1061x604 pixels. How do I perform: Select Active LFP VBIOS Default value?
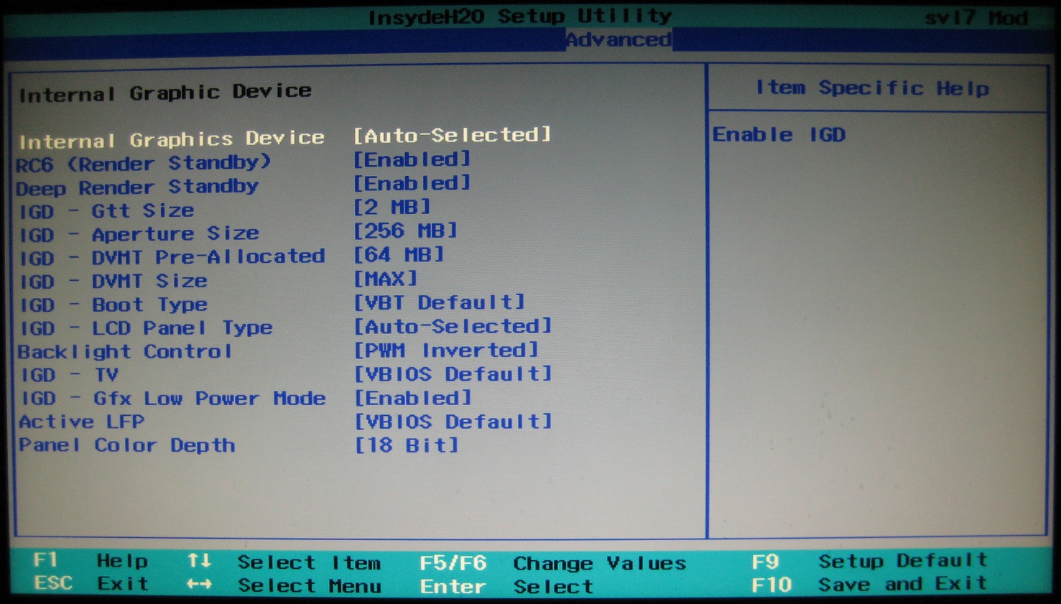pos(453,421)
